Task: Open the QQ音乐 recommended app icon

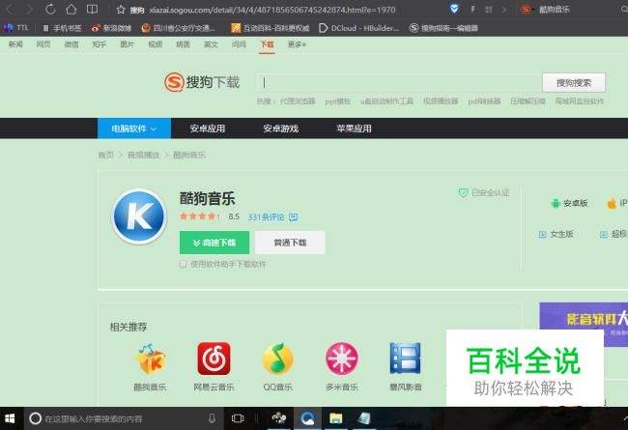Action: click(278, 358)
